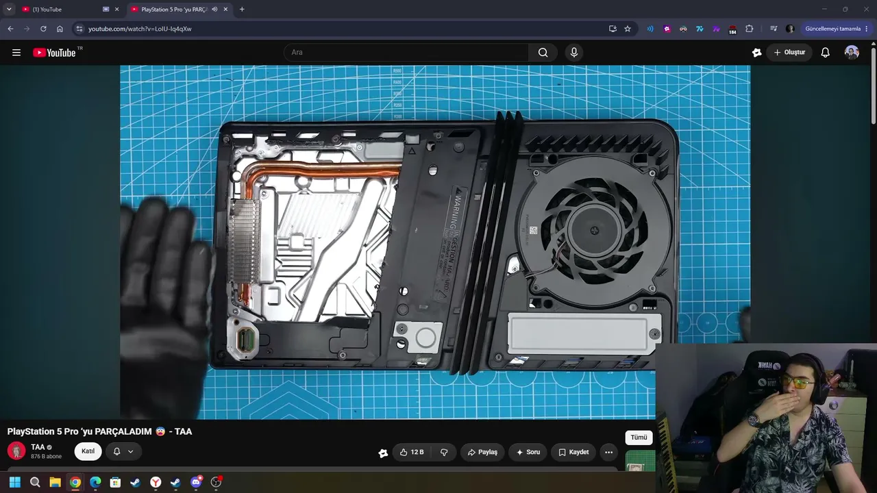Image resolution: width=877 pixels, height=493 pixels.
Task: Open Windows taskbar search
Action: pos(35,482)
